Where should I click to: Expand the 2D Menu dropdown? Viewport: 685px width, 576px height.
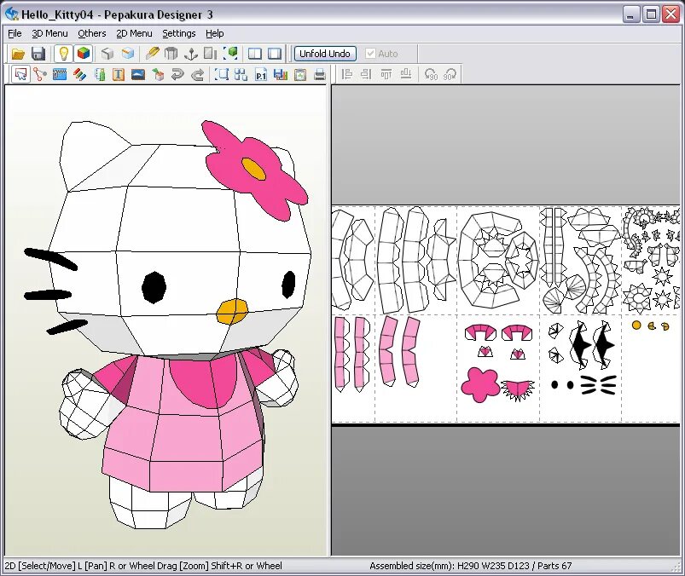(x=134, y=33)
